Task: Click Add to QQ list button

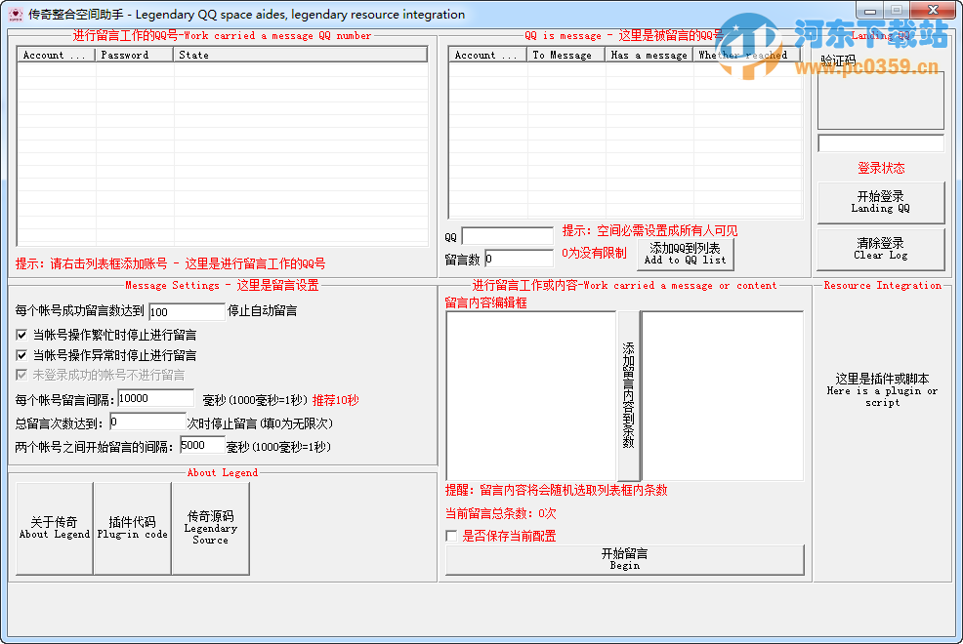Action: [x=686, y=254]
